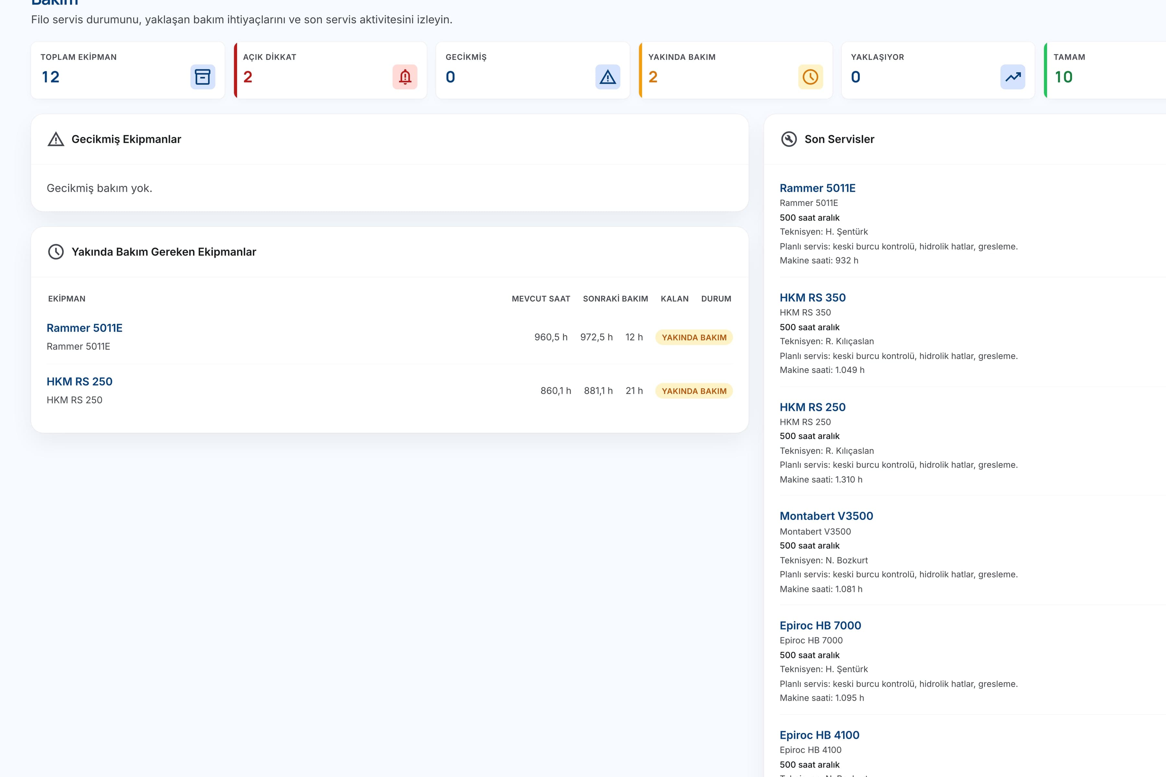Click the KALAN column header
Screen dimensions: 1166x777
pos(675,299)
